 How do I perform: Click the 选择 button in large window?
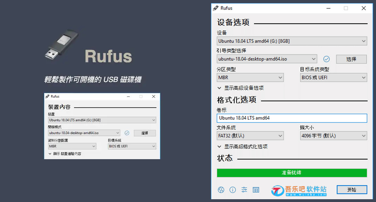click(351, 59)
